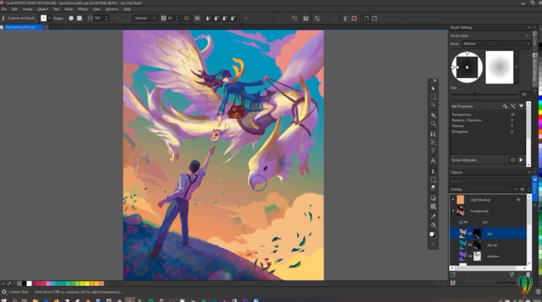Viewport: 542px width, 302px height.
Task: Open the Paint mode dropdown in Brush Settings
Action: [x=496, y=44]
